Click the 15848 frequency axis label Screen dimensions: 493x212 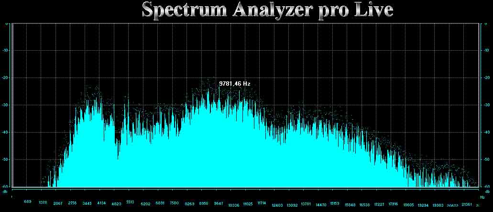pos(350,205)
